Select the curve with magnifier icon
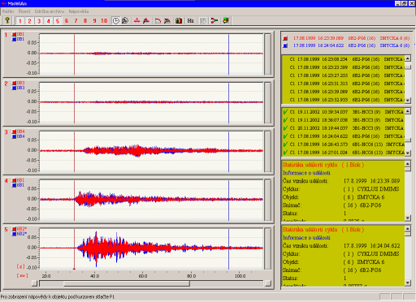The image size is (416, 302). click(167, 21)
